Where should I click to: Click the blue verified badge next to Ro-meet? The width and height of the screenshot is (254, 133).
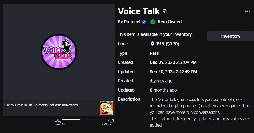(x=144, y=22)
